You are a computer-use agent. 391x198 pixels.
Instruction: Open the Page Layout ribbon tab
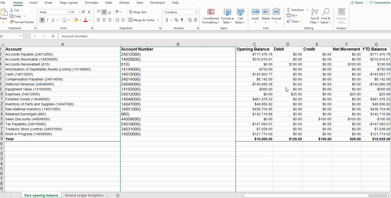(68, 2)
